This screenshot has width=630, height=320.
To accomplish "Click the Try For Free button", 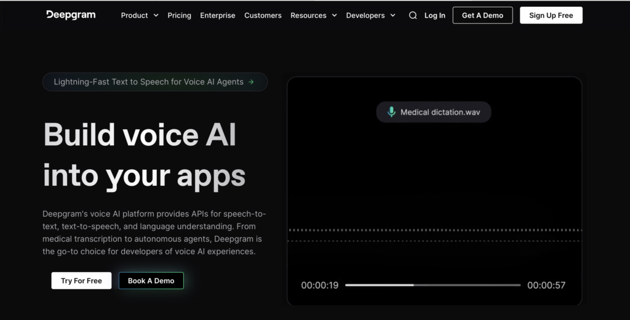I will point(81,281).
